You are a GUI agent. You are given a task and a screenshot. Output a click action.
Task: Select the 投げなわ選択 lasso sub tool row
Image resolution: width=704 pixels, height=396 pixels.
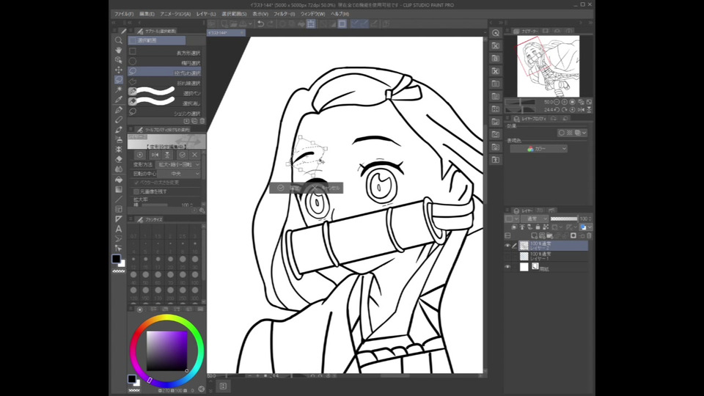point(164,73)
